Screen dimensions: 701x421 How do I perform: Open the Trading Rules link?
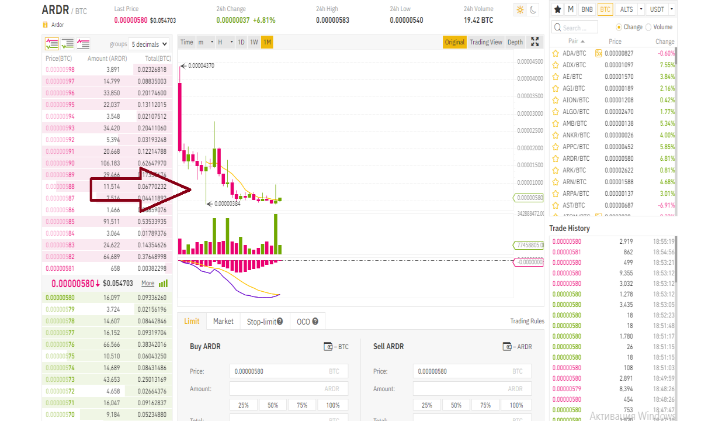tap(527, 321)
